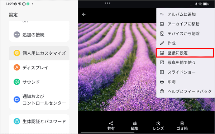This screenshot has height=134, width=215.
Task: Click the delete-from-device phone icon
Action: 162,34
